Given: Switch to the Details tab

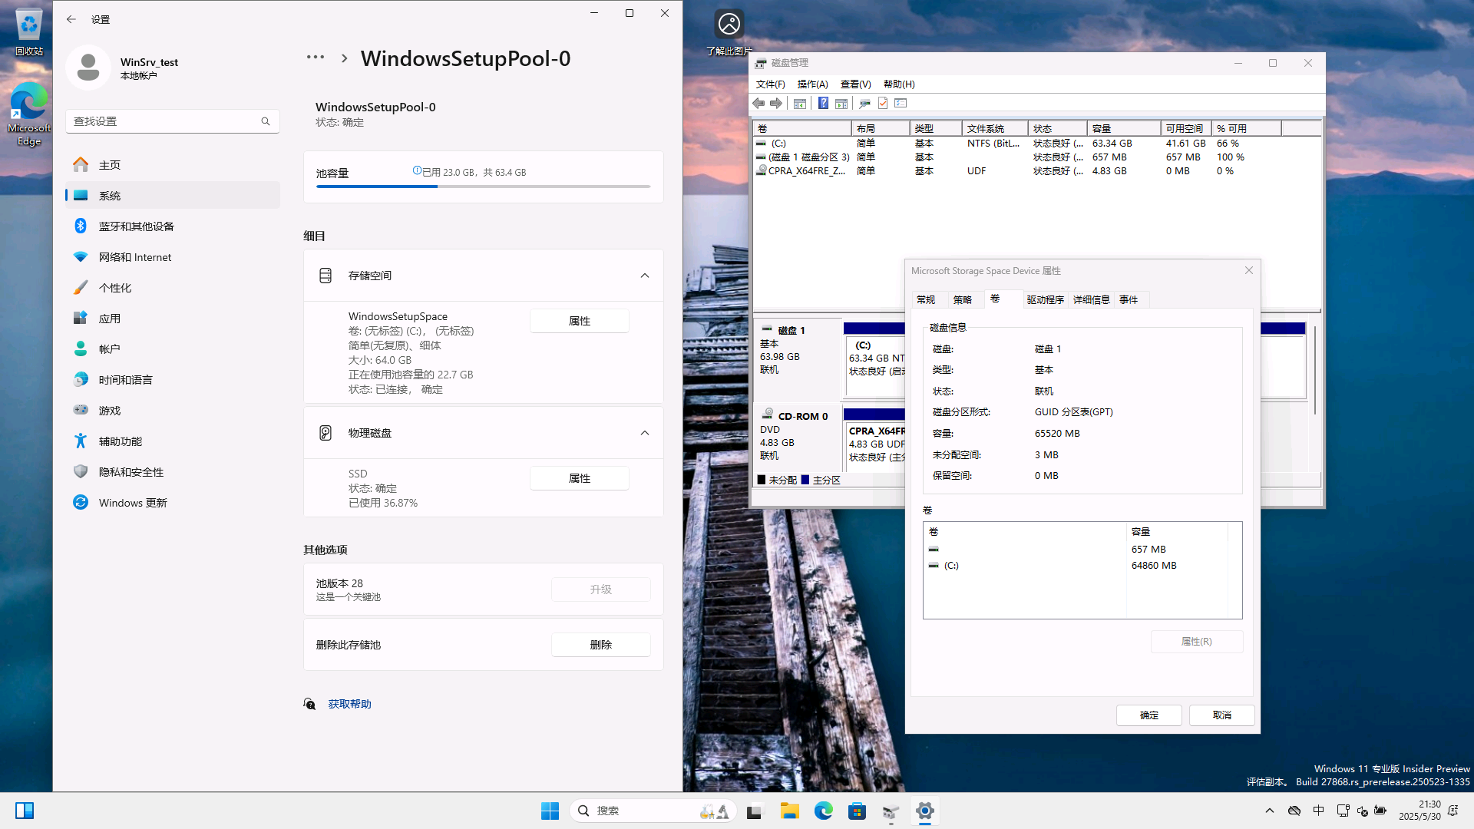Looking at the screenshot, I should click(1092, 300).
